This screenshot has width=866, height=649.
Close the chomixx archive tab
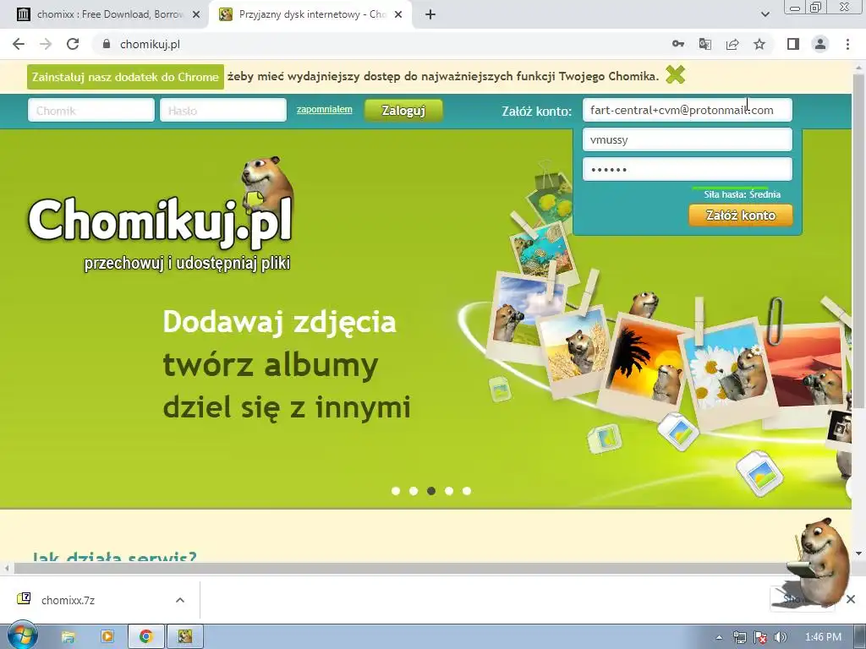tap(196, 15)
